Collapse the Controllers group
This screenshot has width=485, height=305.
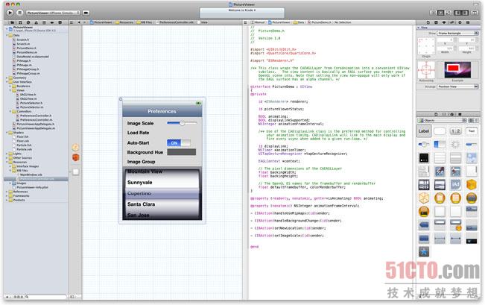coord(10,111)
